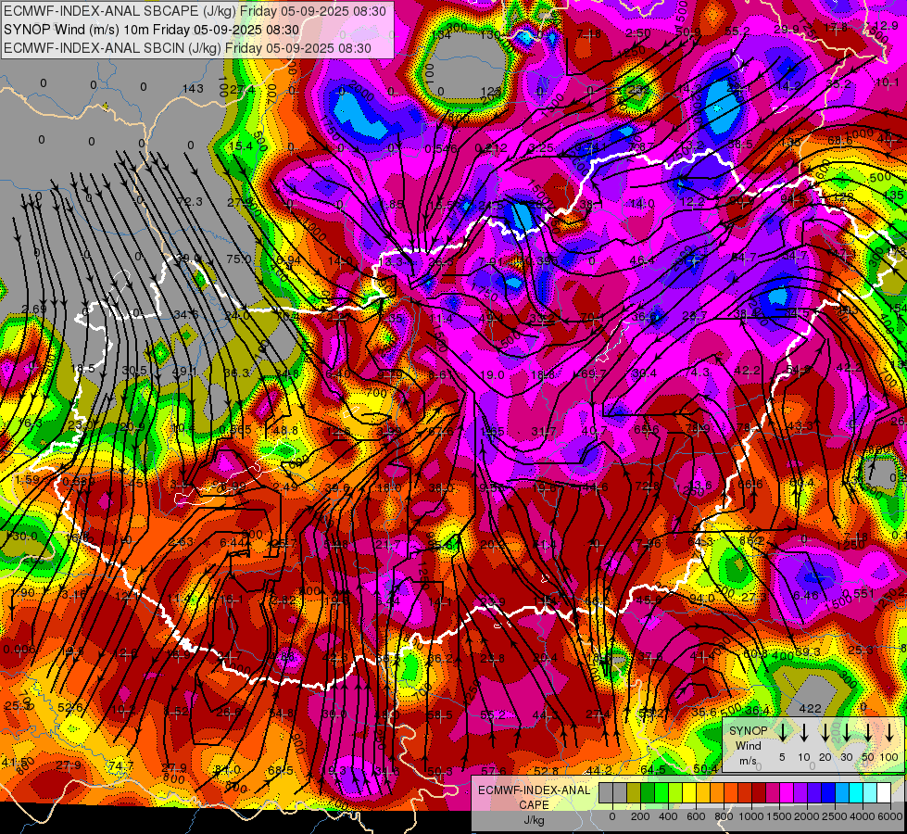Pick the sky blue swatch right of label 2500
This screenshot has width=907, height=834.
point(842,792)
